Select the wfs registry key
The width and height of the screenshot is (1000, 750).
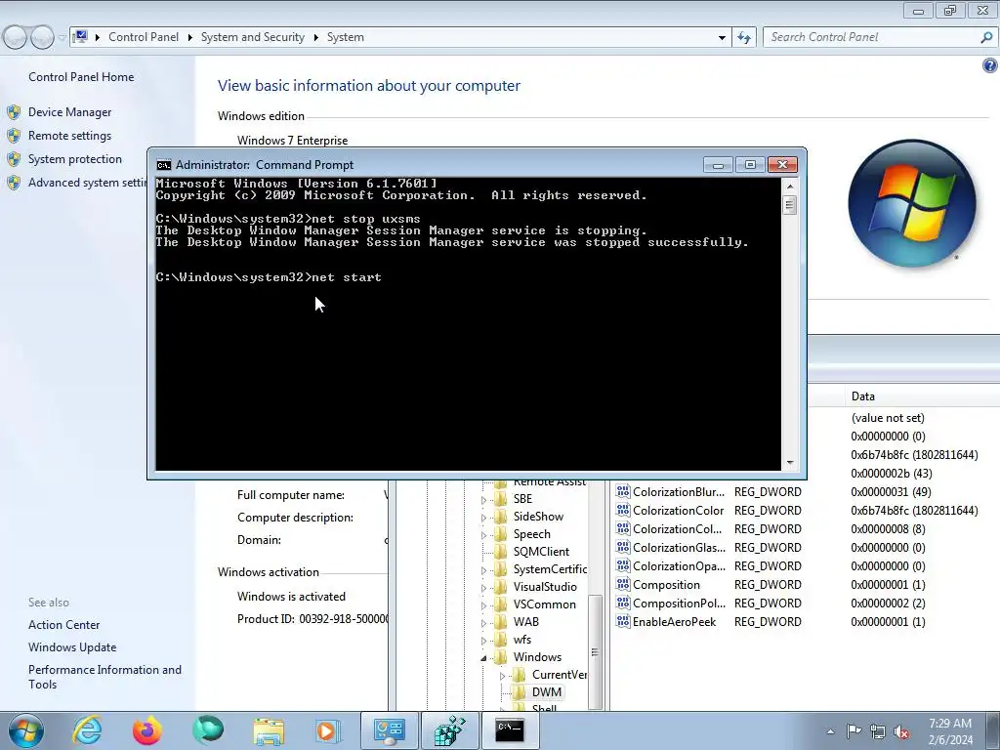pos(522,640)
